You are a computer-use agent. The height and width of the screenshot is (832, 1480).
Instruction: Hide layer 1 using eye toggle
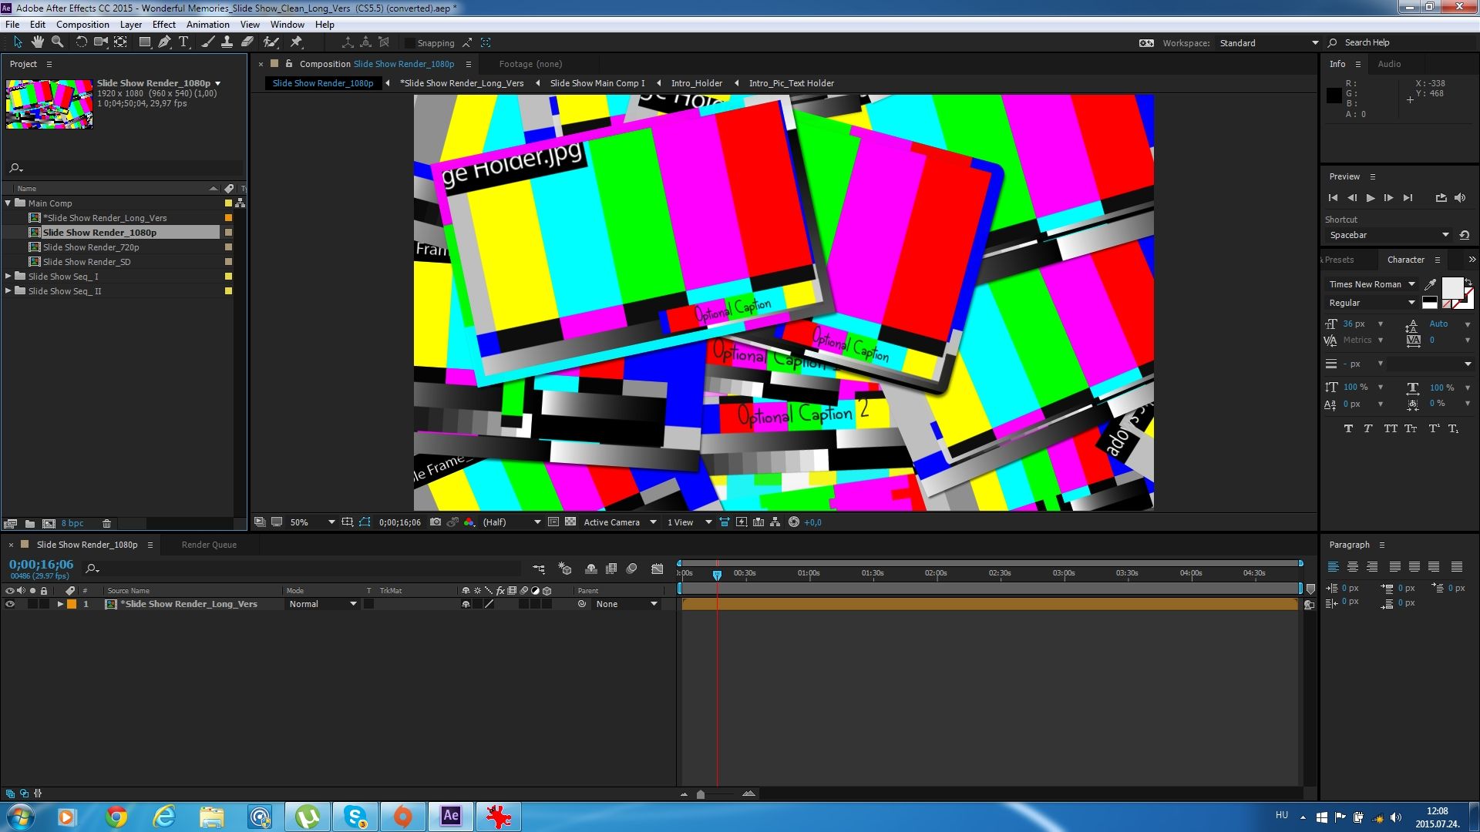click(10, 605)
